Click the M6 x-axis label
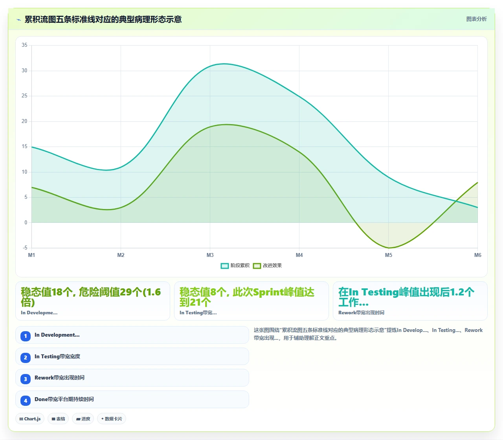The width and height of the screenshot is (503, 440). pyautogui.click(x=477, y=255)
